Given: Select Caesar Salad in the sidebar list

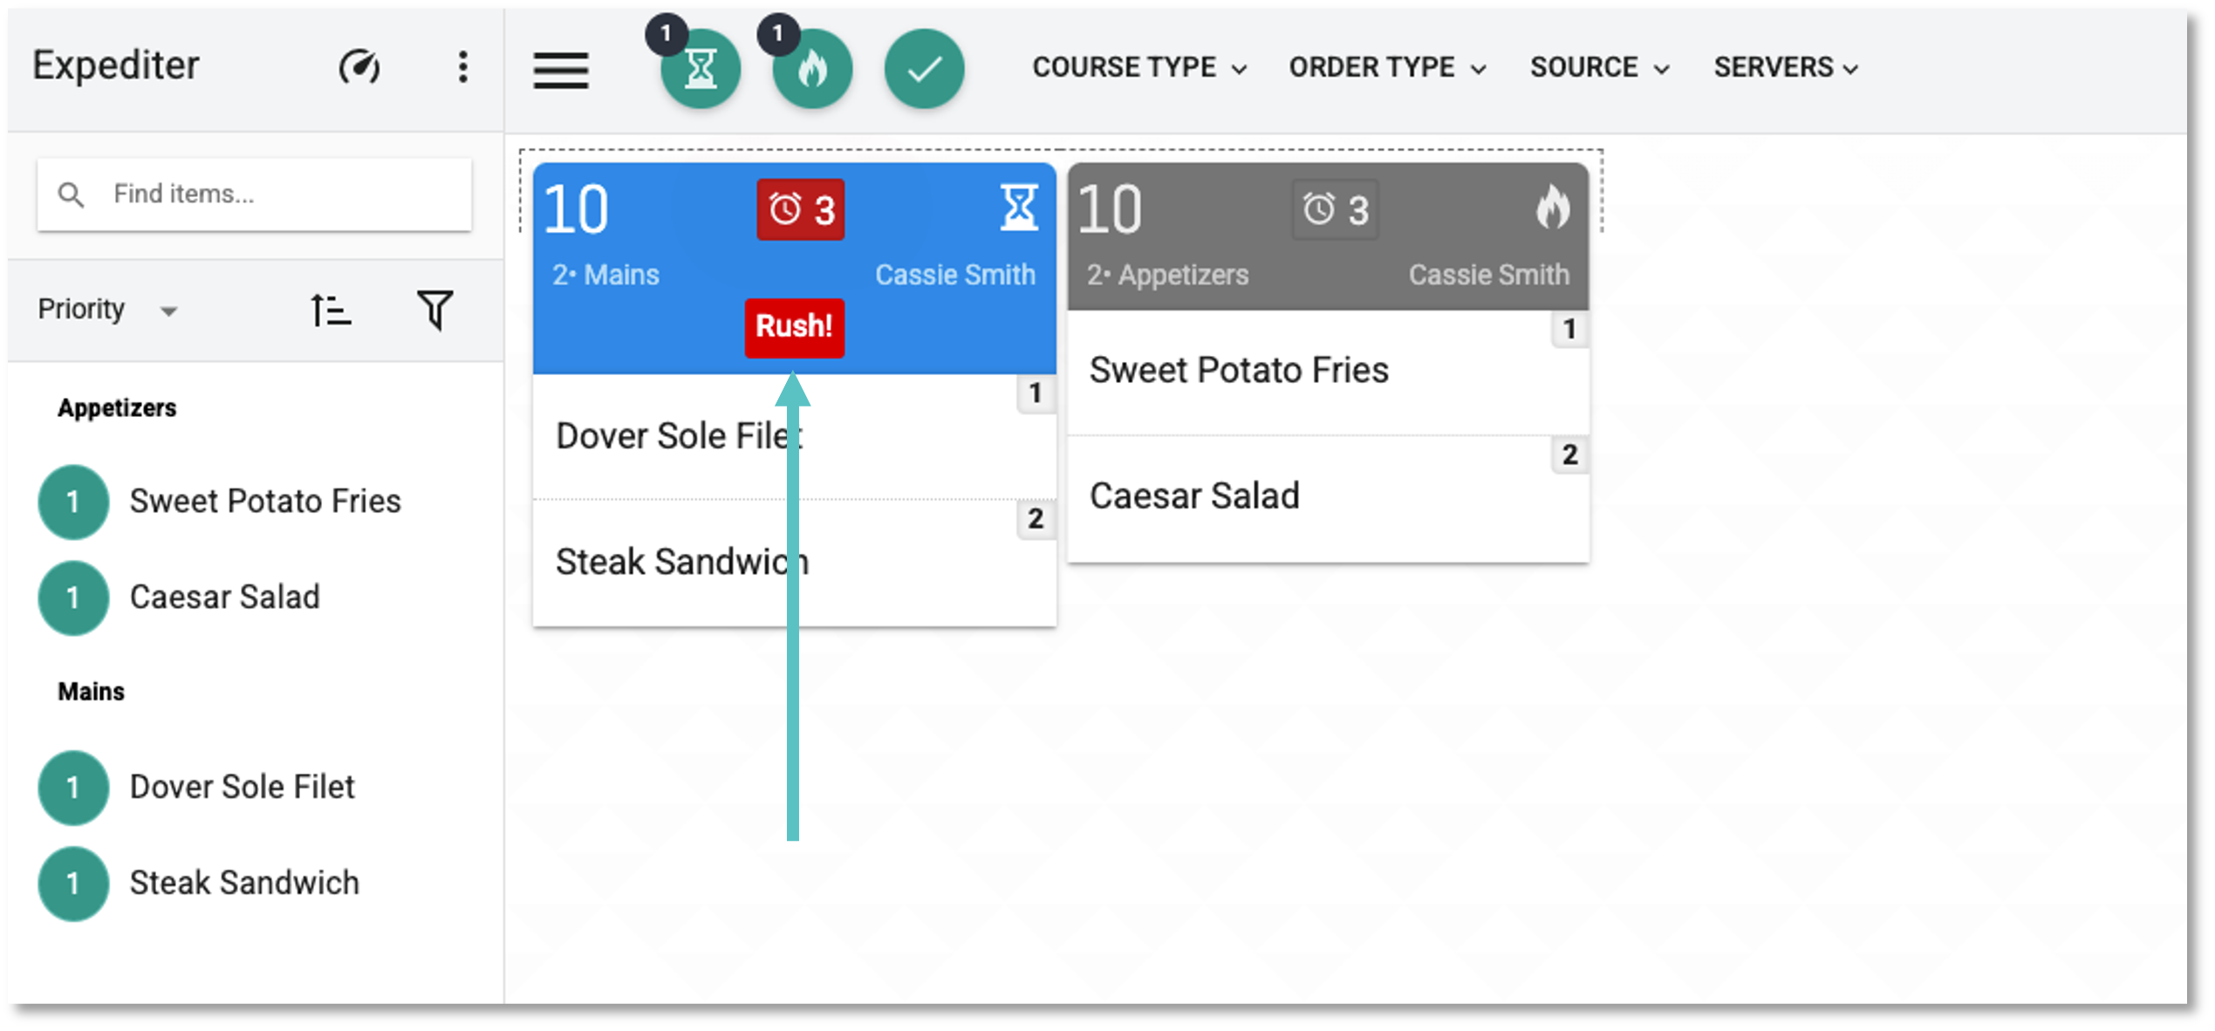Looking at the screenshot, I should 224,597.
